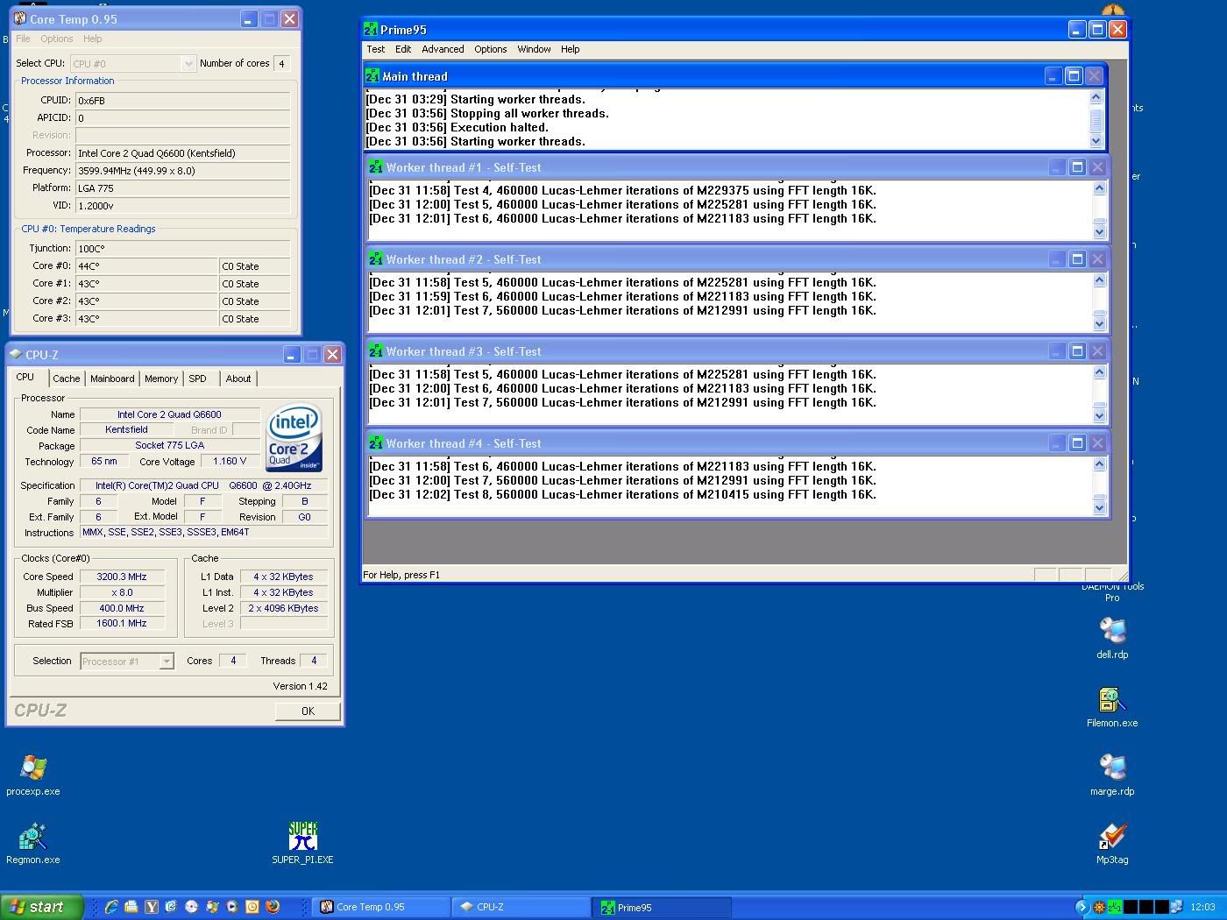This screenshot has width=1227, height=920.
Task: Launch Internet Explorer from quick launch
Action: coord(111,907)
